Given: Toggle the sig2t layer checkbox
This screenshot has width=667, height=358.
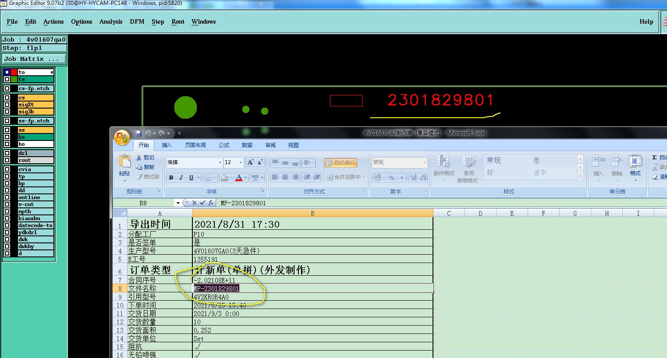Looking at the screenshot, I should 7,105.
